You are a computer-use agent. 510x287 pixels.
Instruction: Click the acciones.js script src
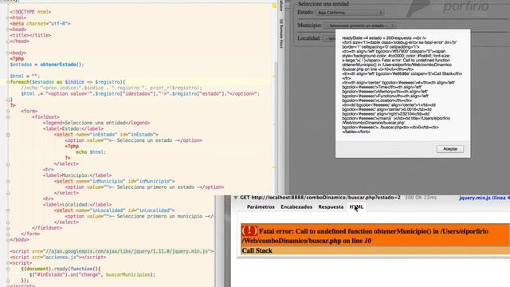click(58, 257)
